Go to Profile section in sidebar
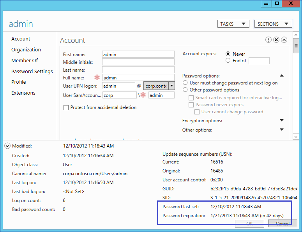Screen dimensions: 302x232 [x=18, y=82]
